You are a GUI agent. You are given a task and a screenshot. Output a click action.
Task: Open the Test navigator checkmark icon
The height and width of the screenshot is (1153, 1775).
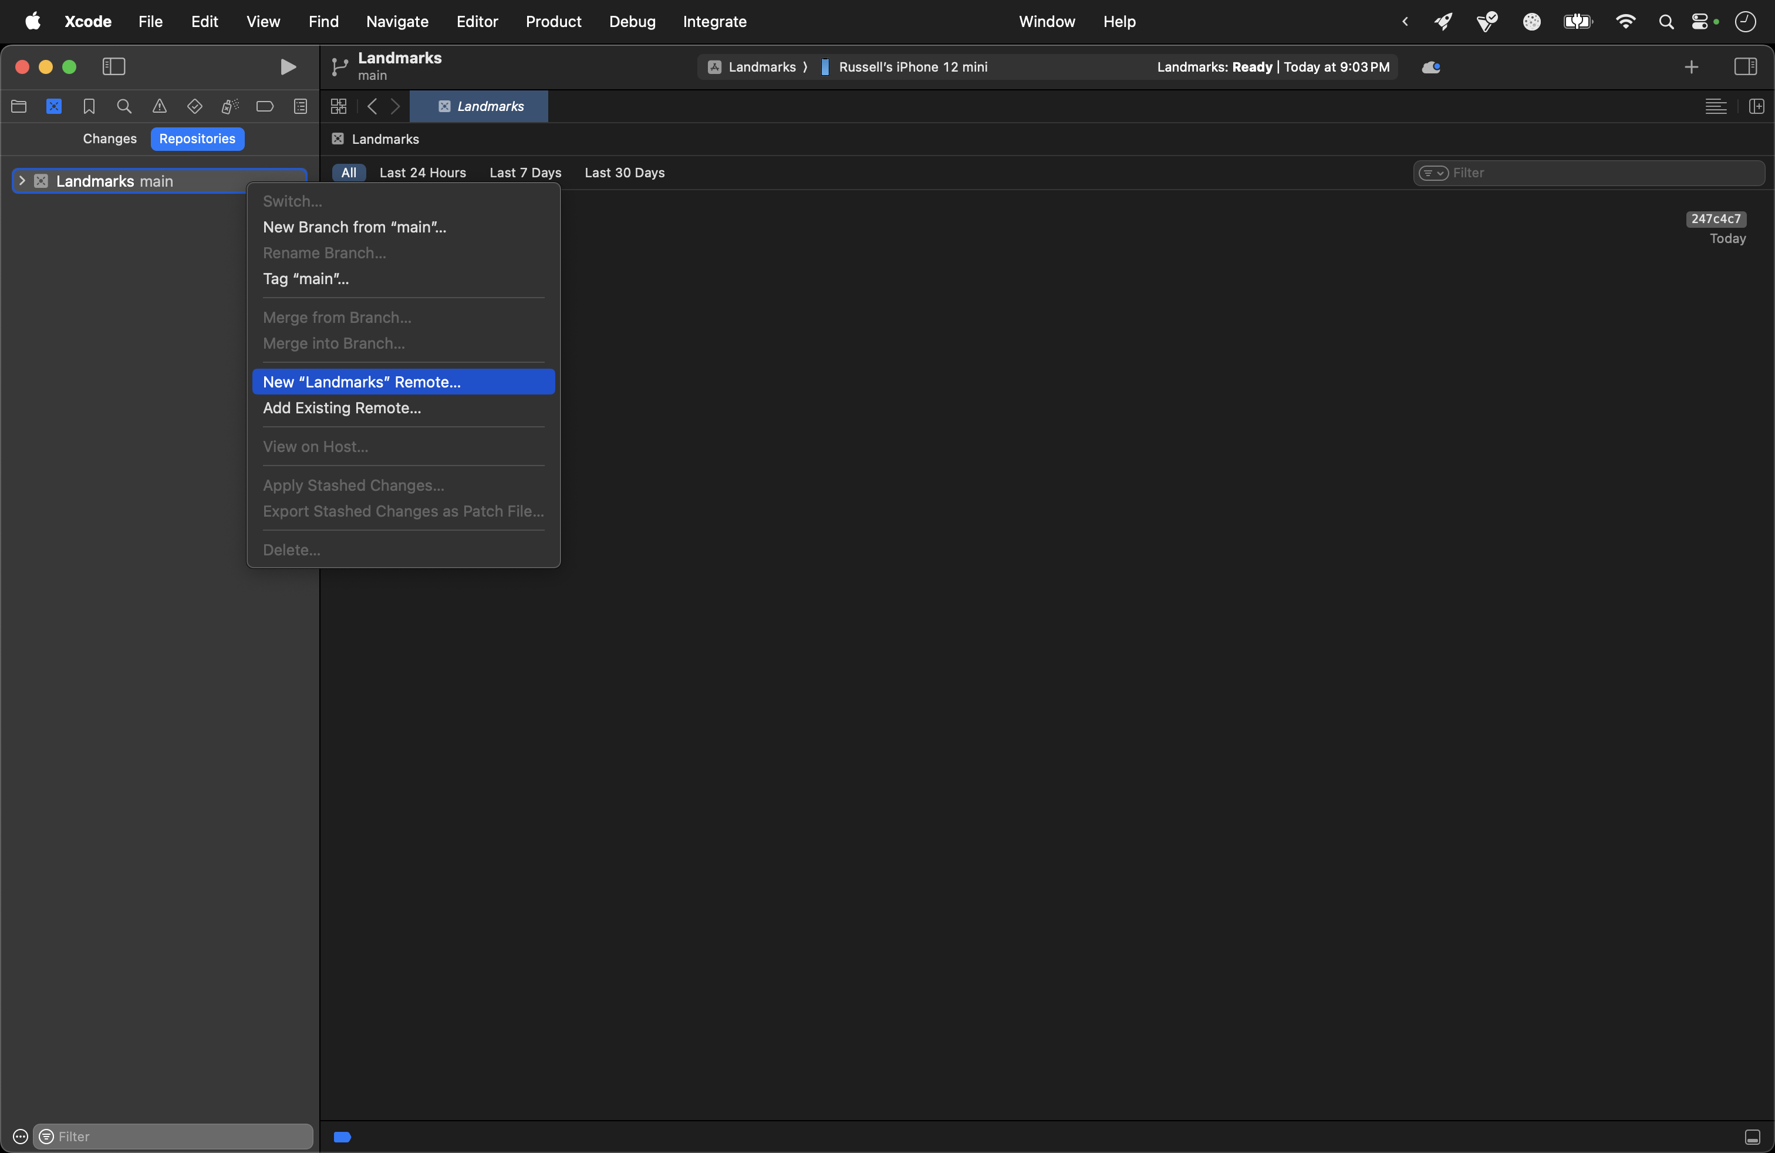(194, 106)
